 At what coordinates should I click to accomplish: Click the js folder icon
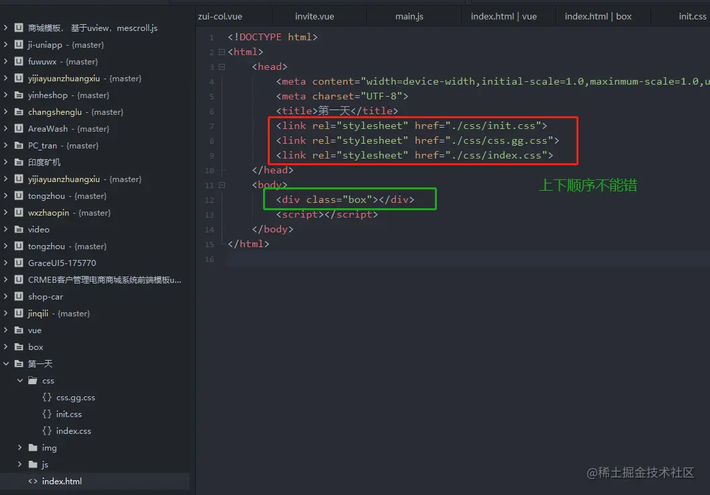tap(33, 464)
